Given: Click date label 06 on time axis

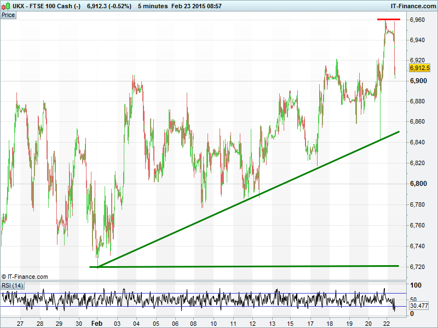Looking at the screenshot, I should click(175, 324).
